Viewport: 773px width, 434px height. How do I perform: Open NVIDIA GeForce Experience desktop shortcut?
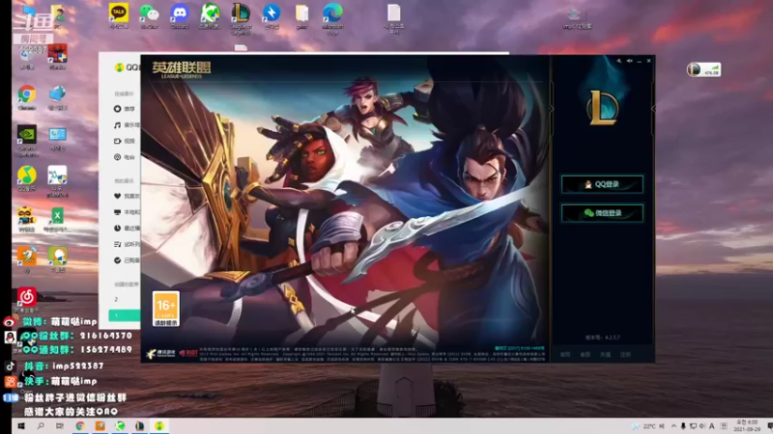pos(27,141)
